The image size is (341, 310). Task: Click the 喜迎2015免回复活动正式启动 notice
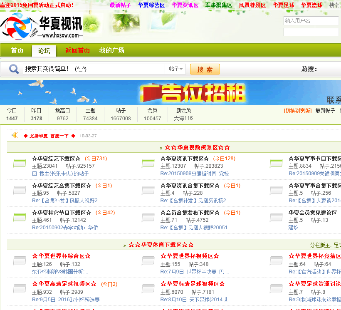37,5
